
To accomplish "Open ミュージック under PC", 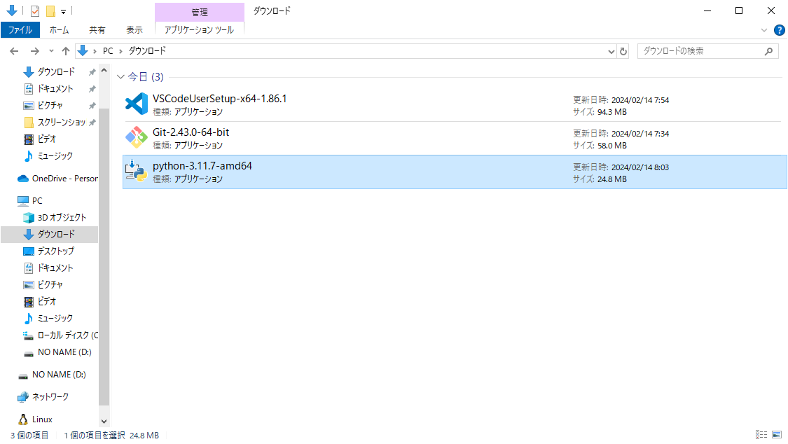I will [55, 319].
